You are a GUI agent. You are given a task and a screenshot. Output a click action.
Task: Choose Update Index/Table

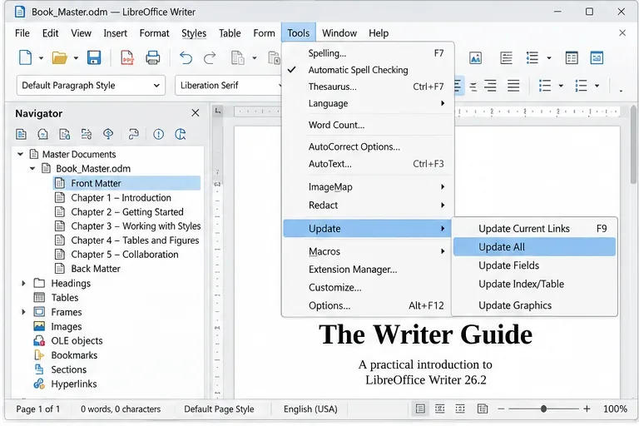pos(534,284)
